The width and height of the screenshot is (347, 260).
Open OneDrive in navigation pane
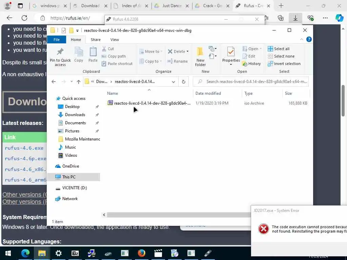click(x=70, y=166)
